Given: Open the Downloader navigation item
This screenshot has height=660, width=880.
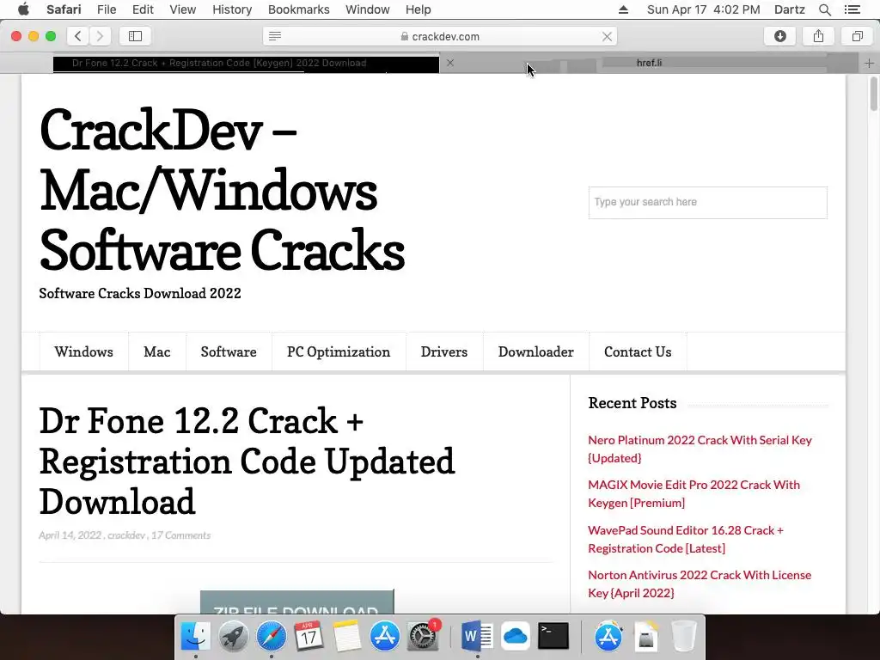Looking at the screenshot, I should coord(536,351).
